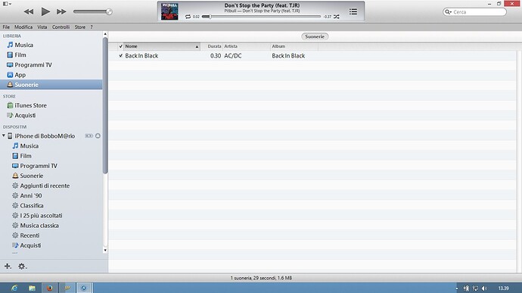Open the ? help menu
This screenshot has width=522, height=293.
92,27
